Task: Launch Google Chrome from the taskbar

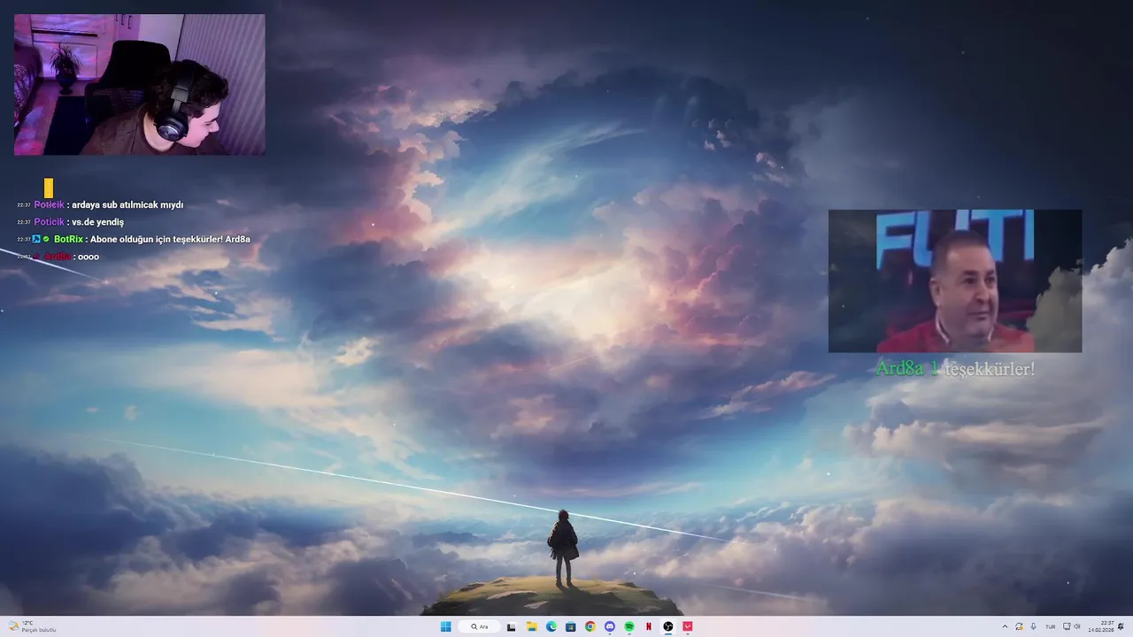Action: click(590, 626)
